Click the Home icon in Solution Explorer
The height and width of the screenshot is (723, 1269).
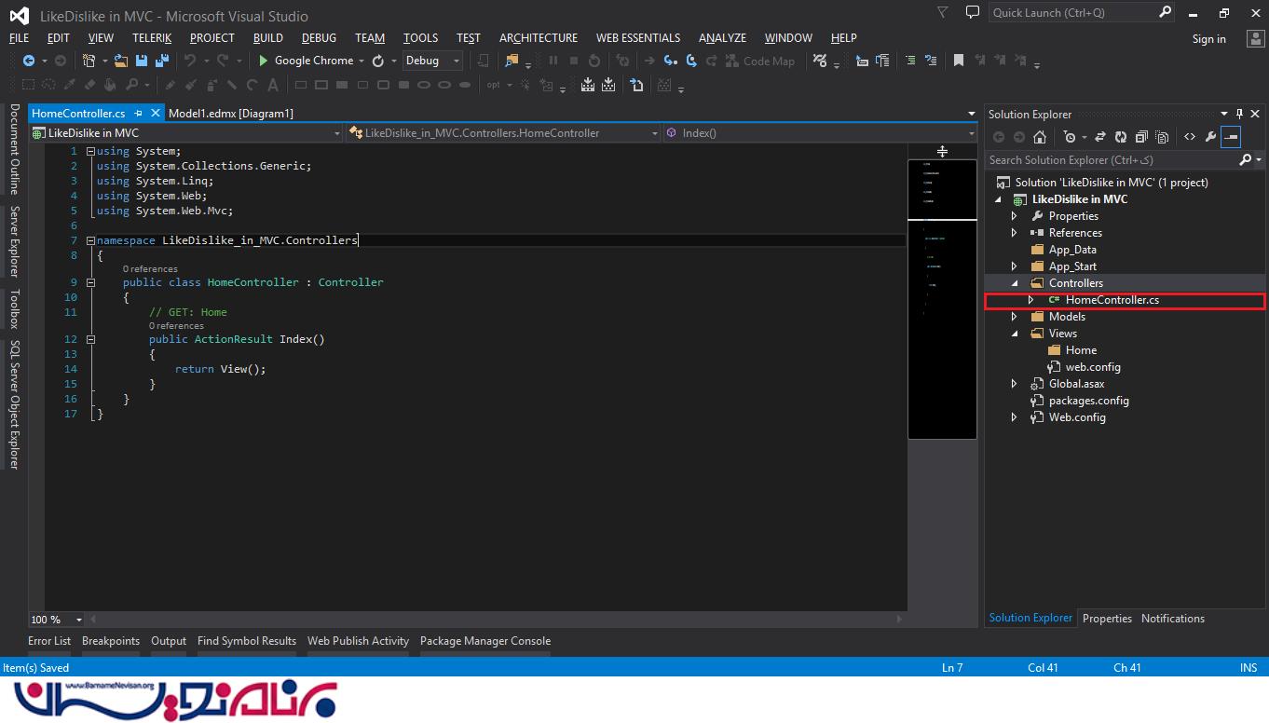[x=1040, y=137]
